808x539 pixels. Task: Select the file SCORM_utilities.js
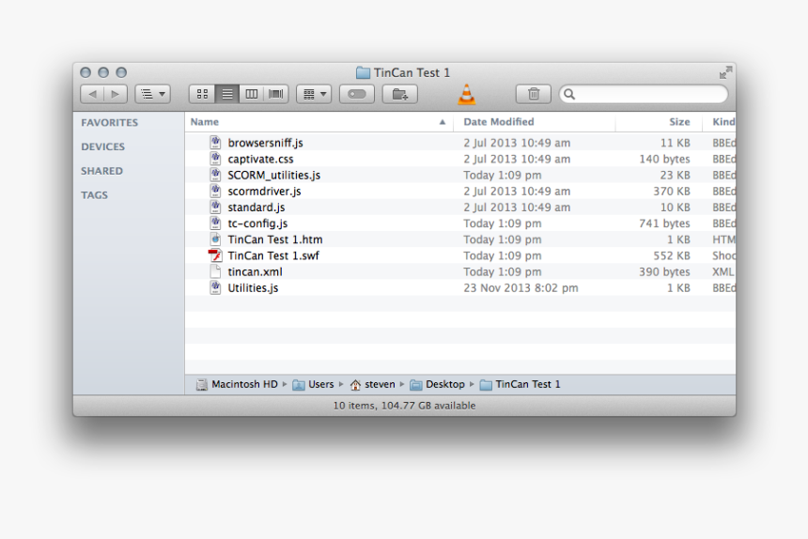pyautogui.click(x=460, y=175)
